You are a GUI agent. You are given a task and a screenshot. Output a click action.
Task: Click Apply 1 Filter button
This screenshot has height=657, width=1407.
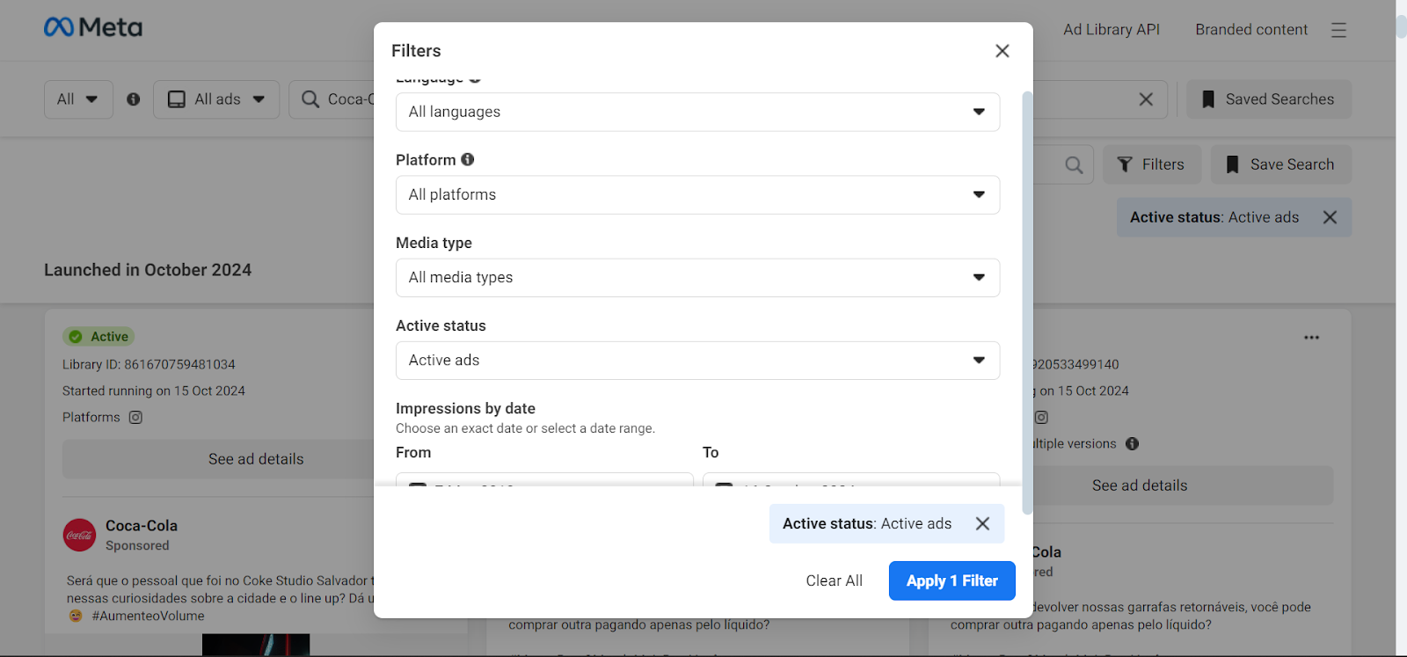click(x=951, y=580)
